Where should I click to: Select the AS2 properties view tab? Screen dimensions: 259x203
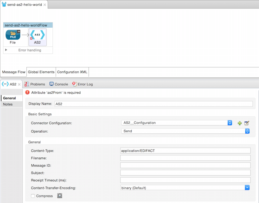tap(11, 84)
